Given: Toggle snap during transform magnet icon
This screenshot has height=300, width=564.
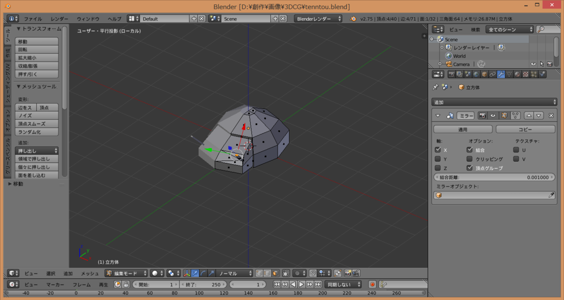Looking at the screenshot, I should click(x=313, y=274).
